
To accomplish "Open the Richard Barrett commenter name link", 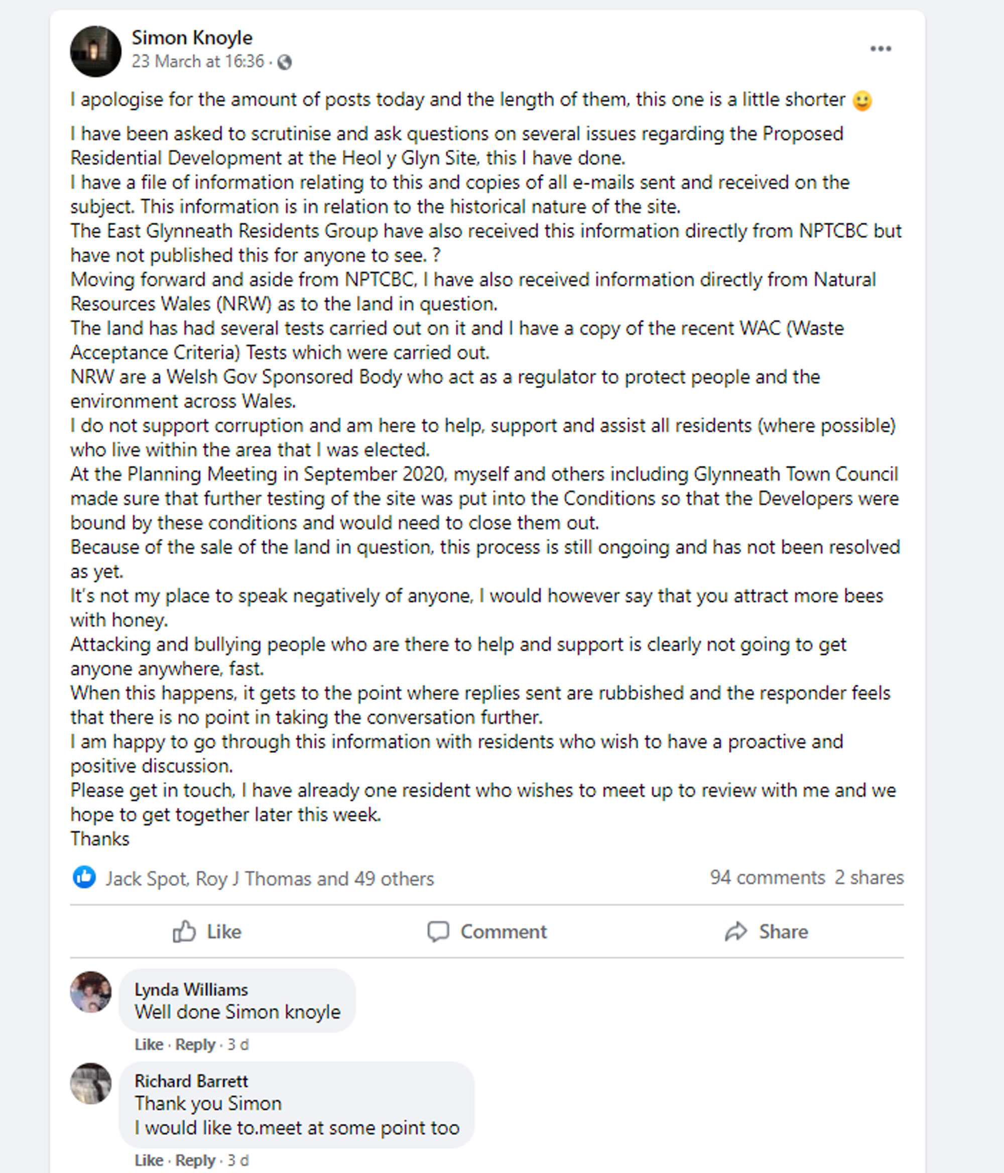I will pos(191,1081).
